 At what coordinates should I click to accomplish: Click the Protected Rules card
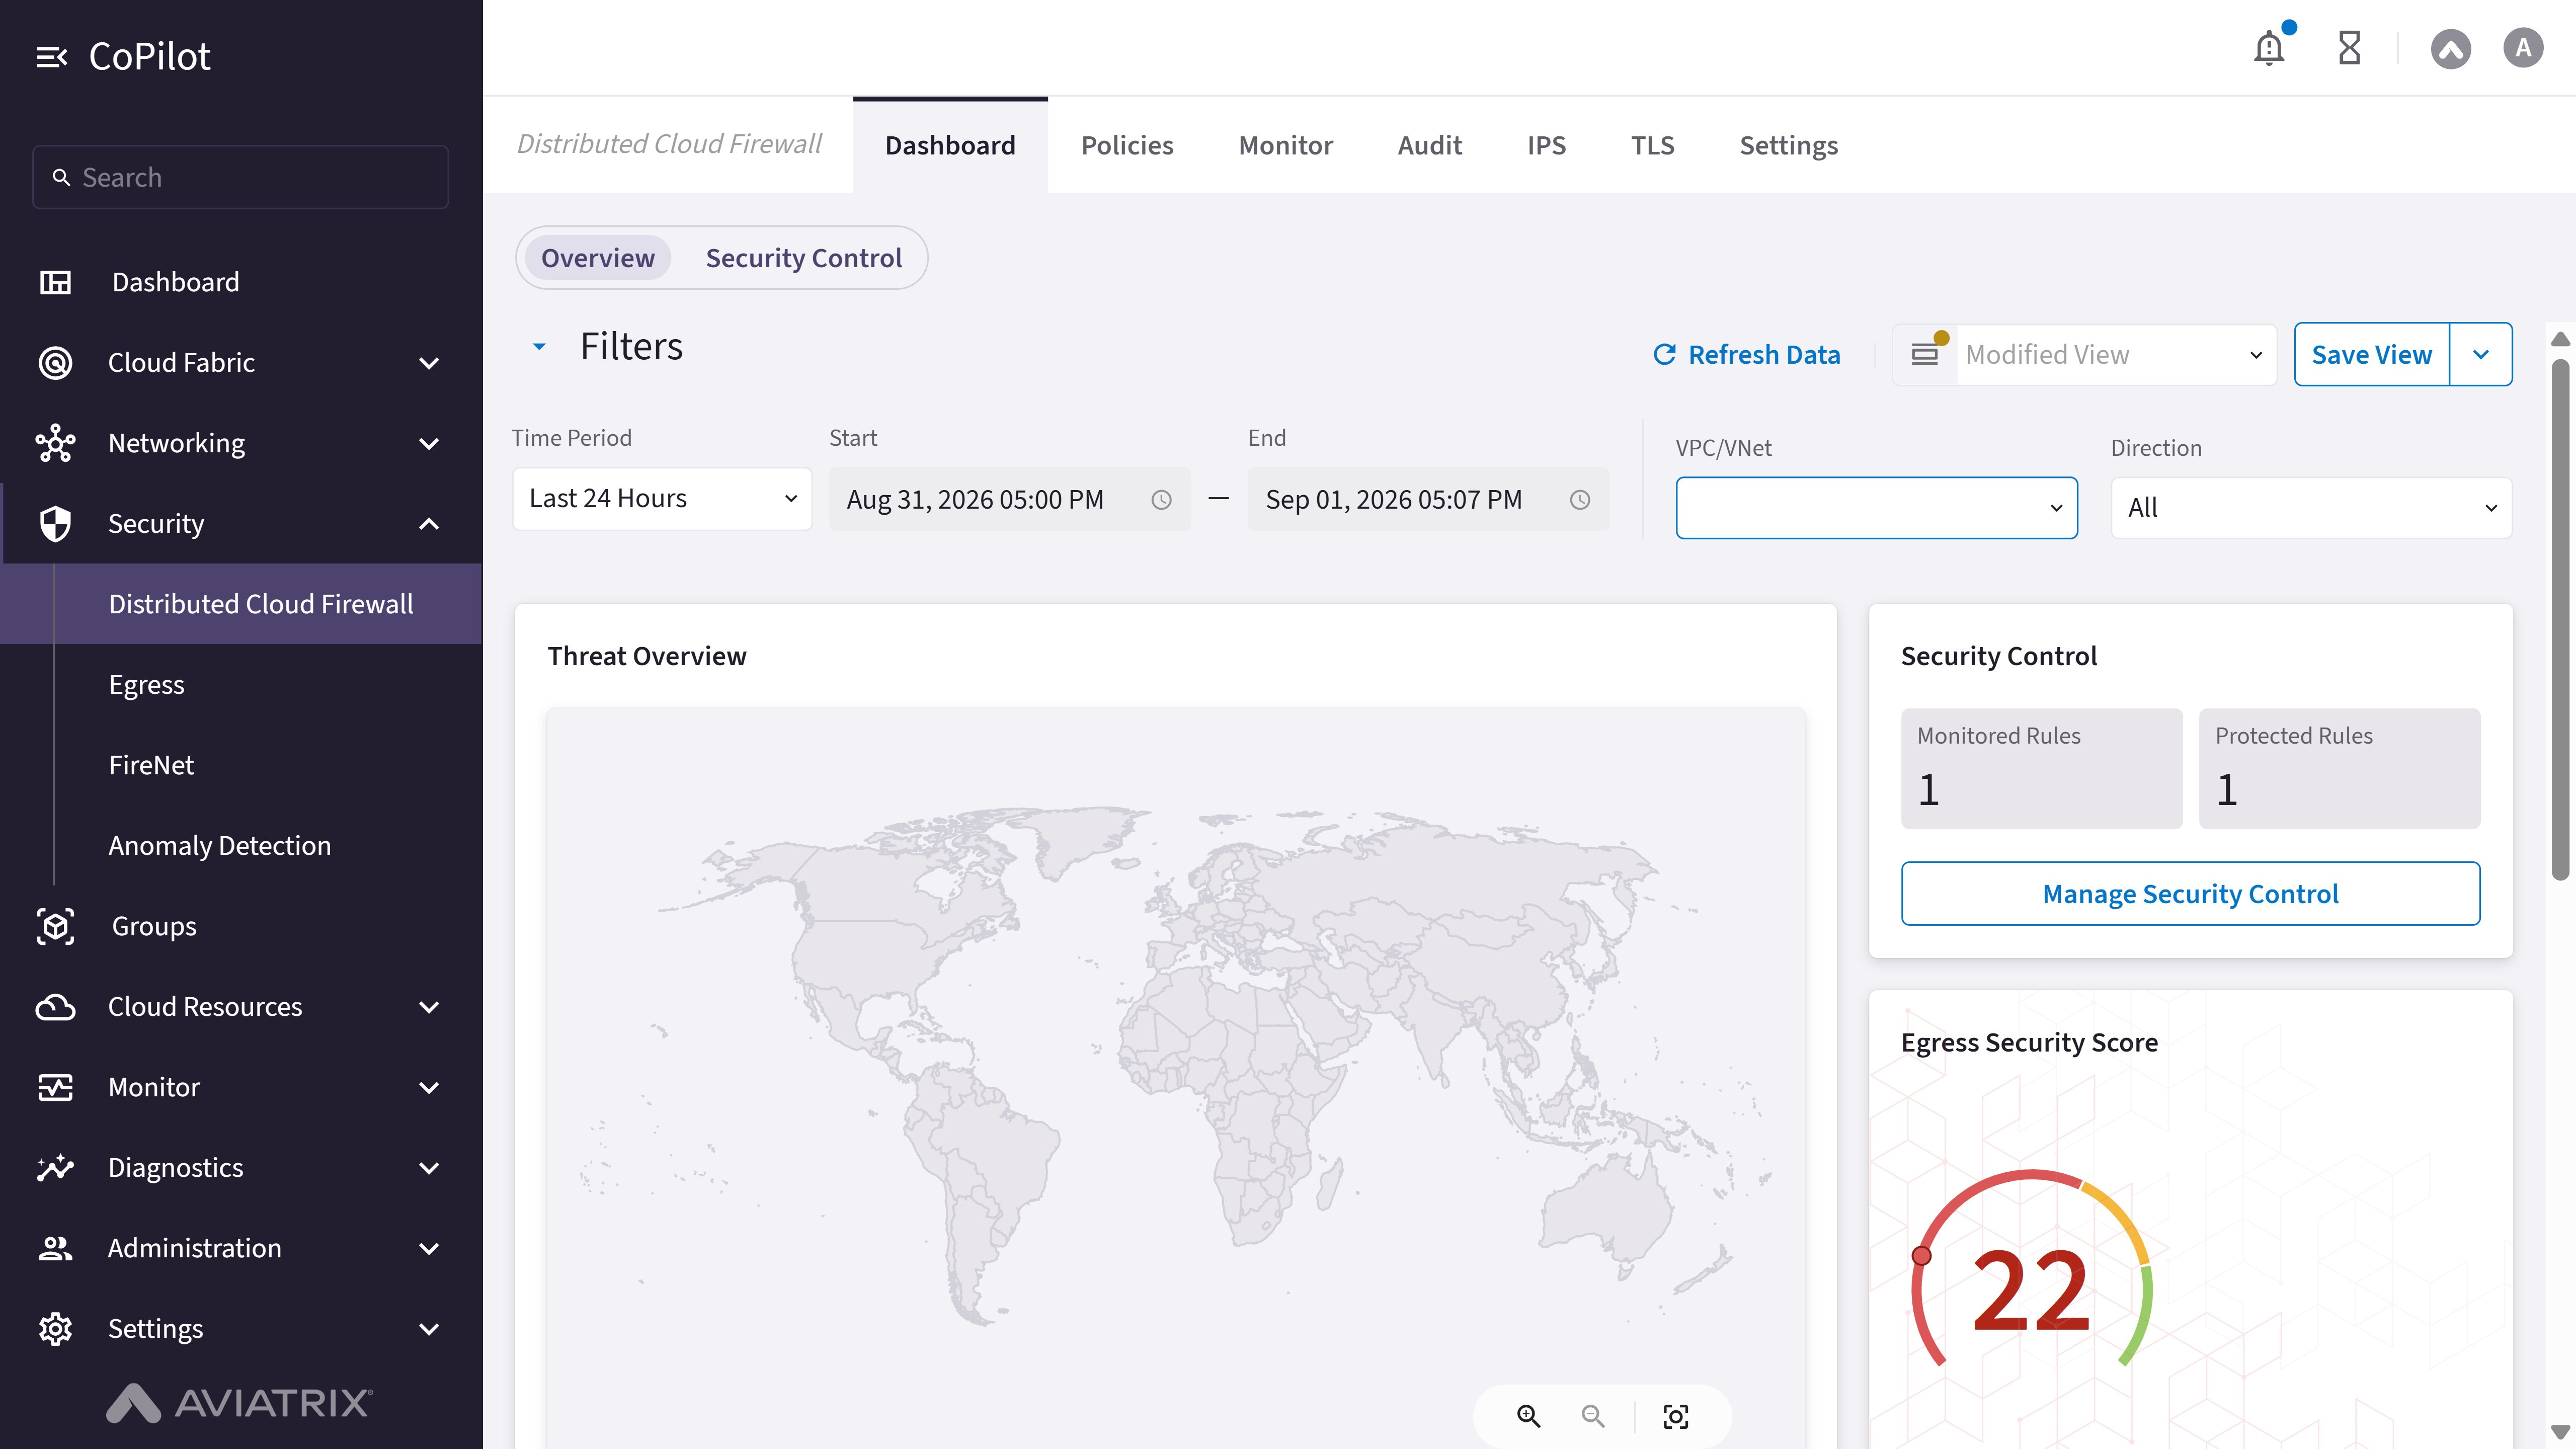point(2339,768)
